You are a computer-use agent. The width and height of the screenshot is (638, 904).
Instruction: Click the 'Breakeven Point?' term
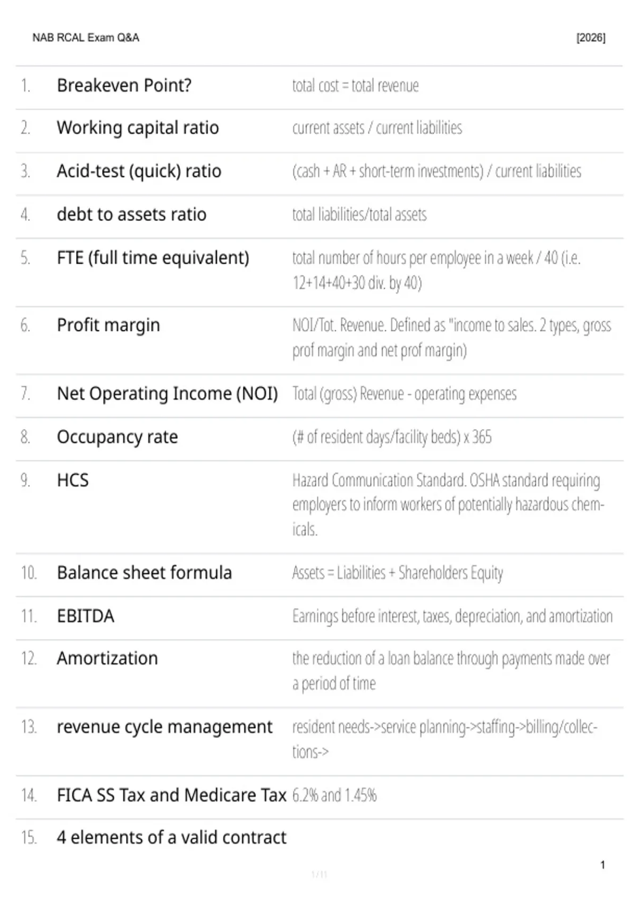coord(124,86)
